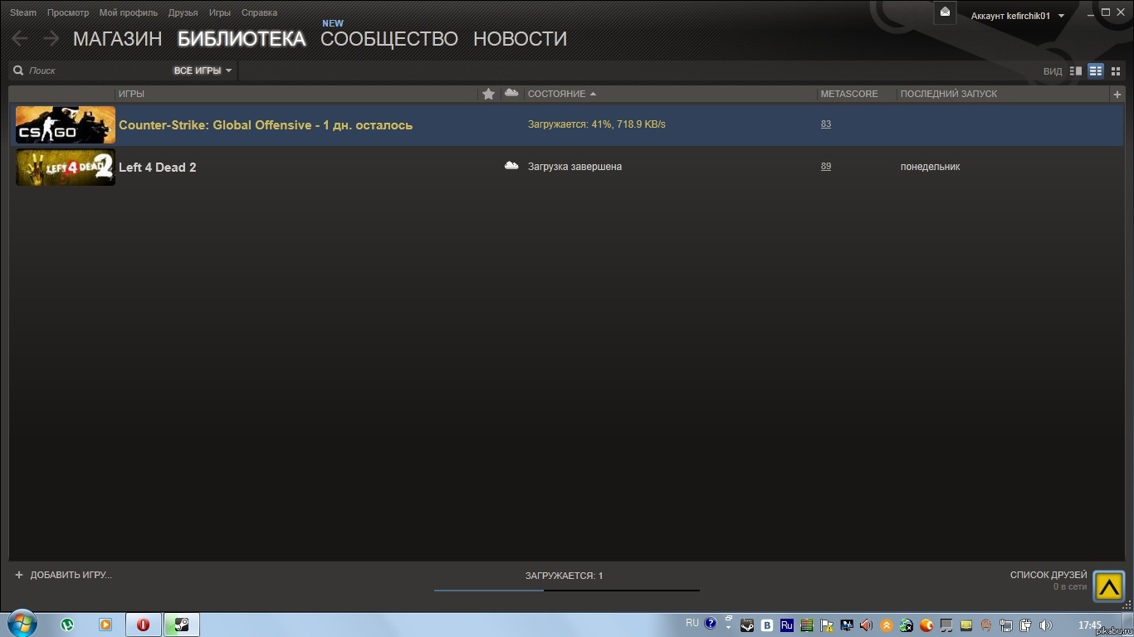Image resolution: width=1134 pixels, height=637 pixels.
Task: Open uTorrent from the taskbar
Action: coord(67,625)
